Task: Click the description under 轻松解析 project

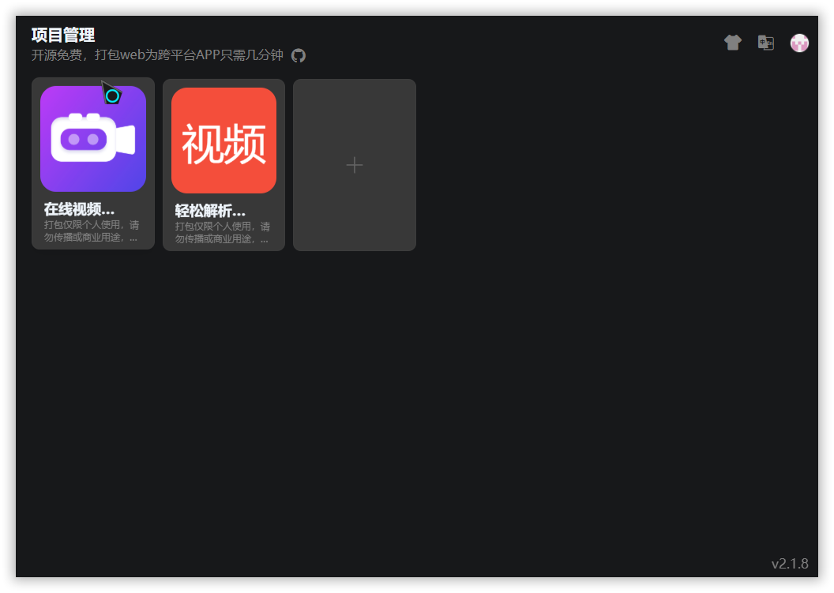Action: pyautogui.click(x=223, y=233)
